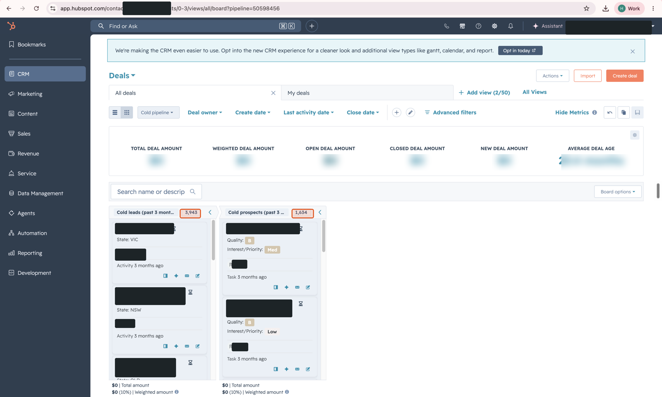Image resolution: width=662 pixels, height=397 pixels.
Task: Click the clone view icon
Action: 624,112
